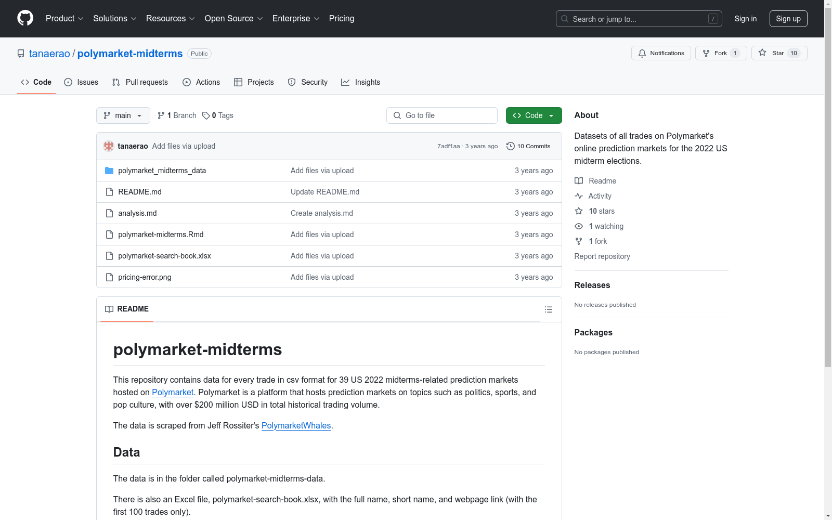Image resolution: width=832 pixels, height=520 pixels.
Task: Switch to the Security tab
Action: click(x=308, y=82)
